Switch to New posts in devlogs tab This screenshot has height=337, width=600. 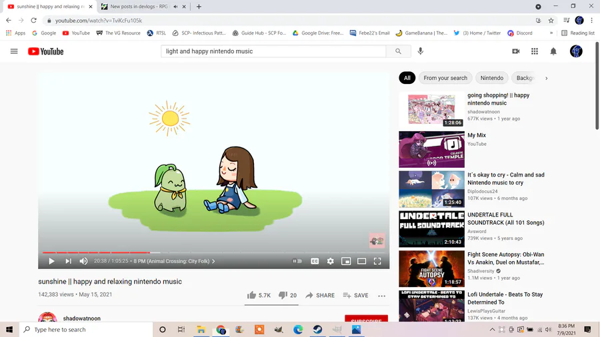coord(139,7)
